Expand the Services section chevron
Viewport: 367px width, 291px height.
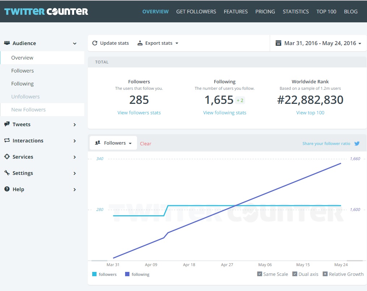click(x=74, y=157)
